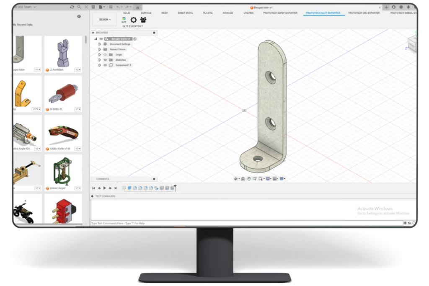This screenshot has width=429, height=286.
Task: Open the UTILITIES ribbon tab
Action: [x=248, y=13]
